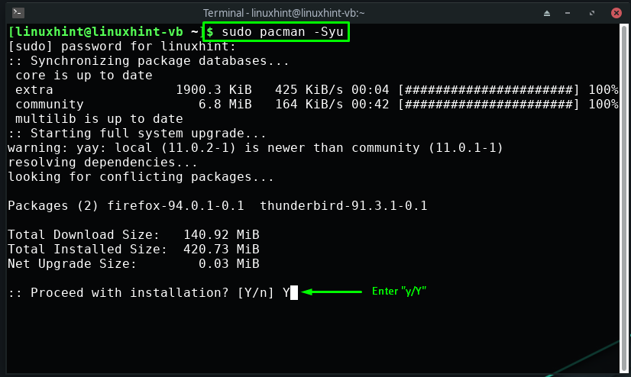Click the block cursor after Y

[x=294, y=292]
